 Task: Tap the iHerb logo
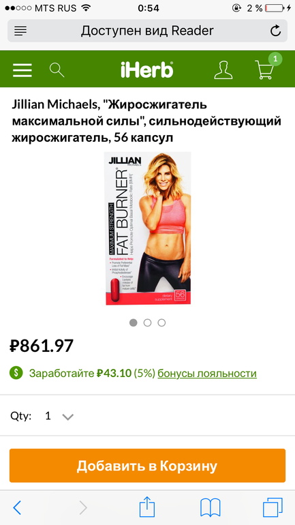pyautogui.click(x=147, y=70)
